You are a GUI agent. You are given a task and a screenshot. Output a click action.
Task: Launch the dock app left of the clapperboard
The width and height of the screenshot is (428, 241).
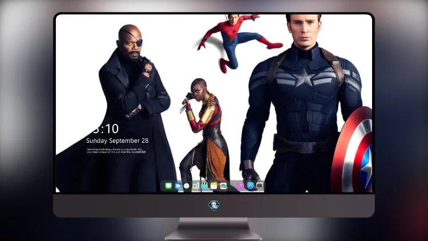coord(196,186)
